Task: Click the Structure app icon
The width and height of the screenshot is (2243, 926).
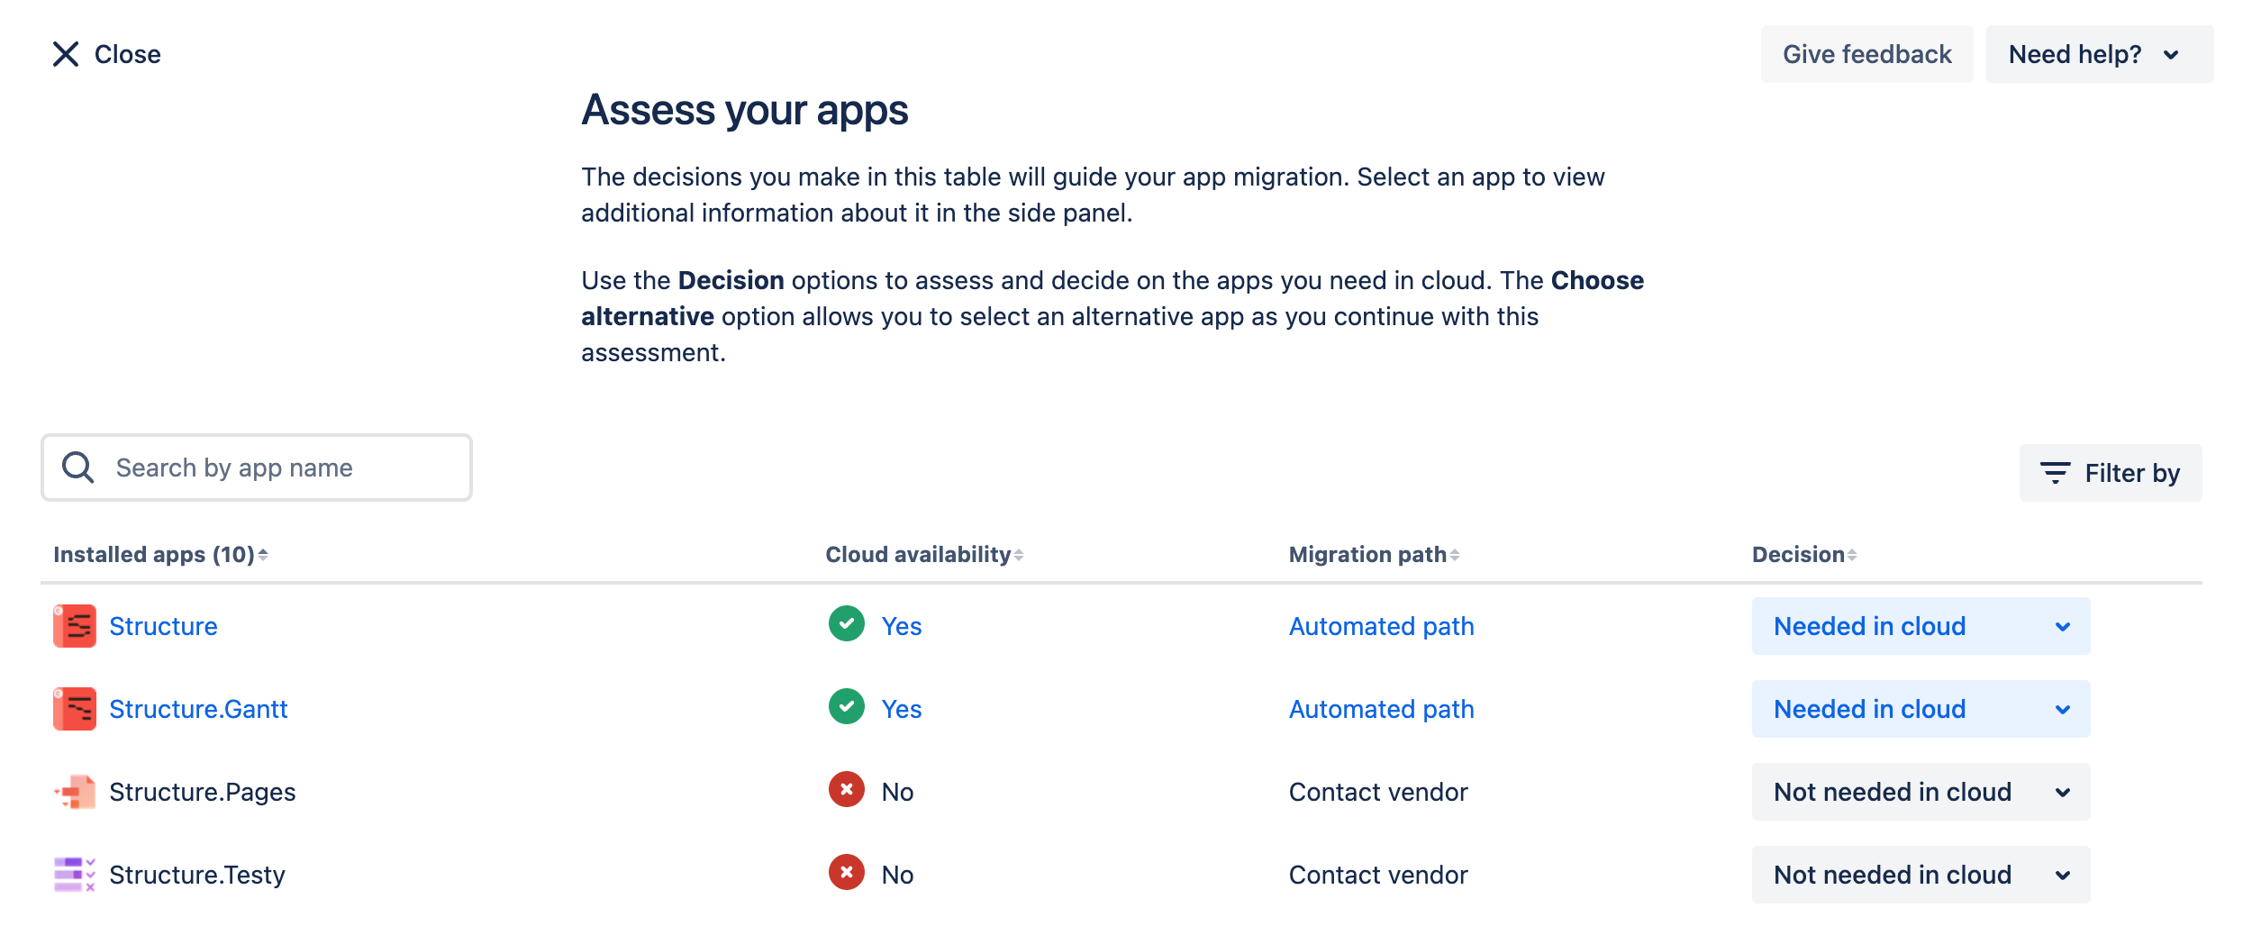Action: (x=74, y=625)
